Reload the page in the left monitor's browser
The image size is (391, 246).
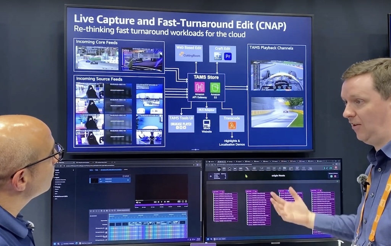(61, 166)
